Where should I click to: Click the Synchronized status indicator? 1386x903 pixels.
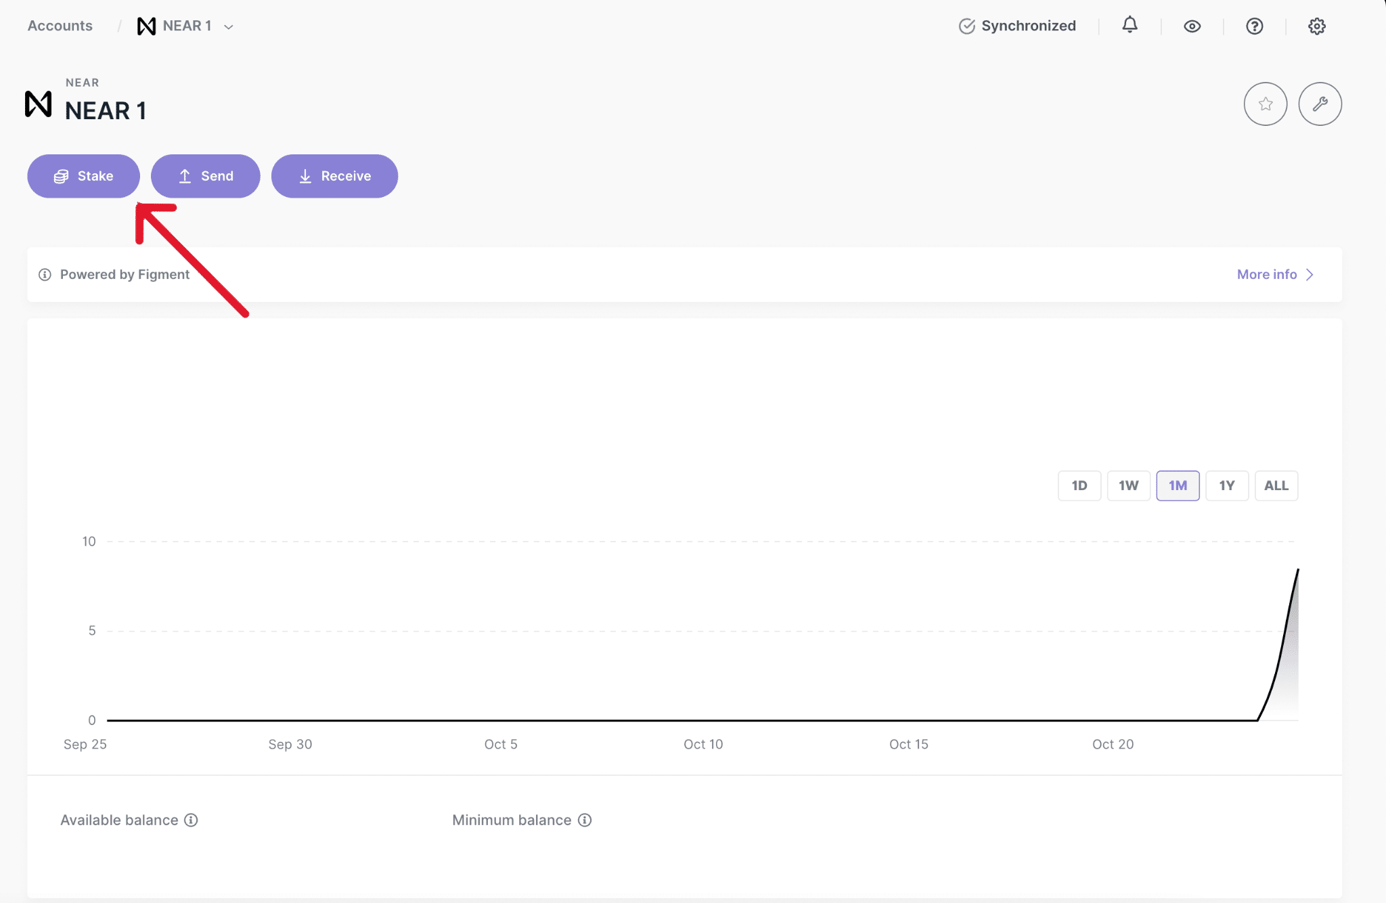click(x=1017, y=26)
